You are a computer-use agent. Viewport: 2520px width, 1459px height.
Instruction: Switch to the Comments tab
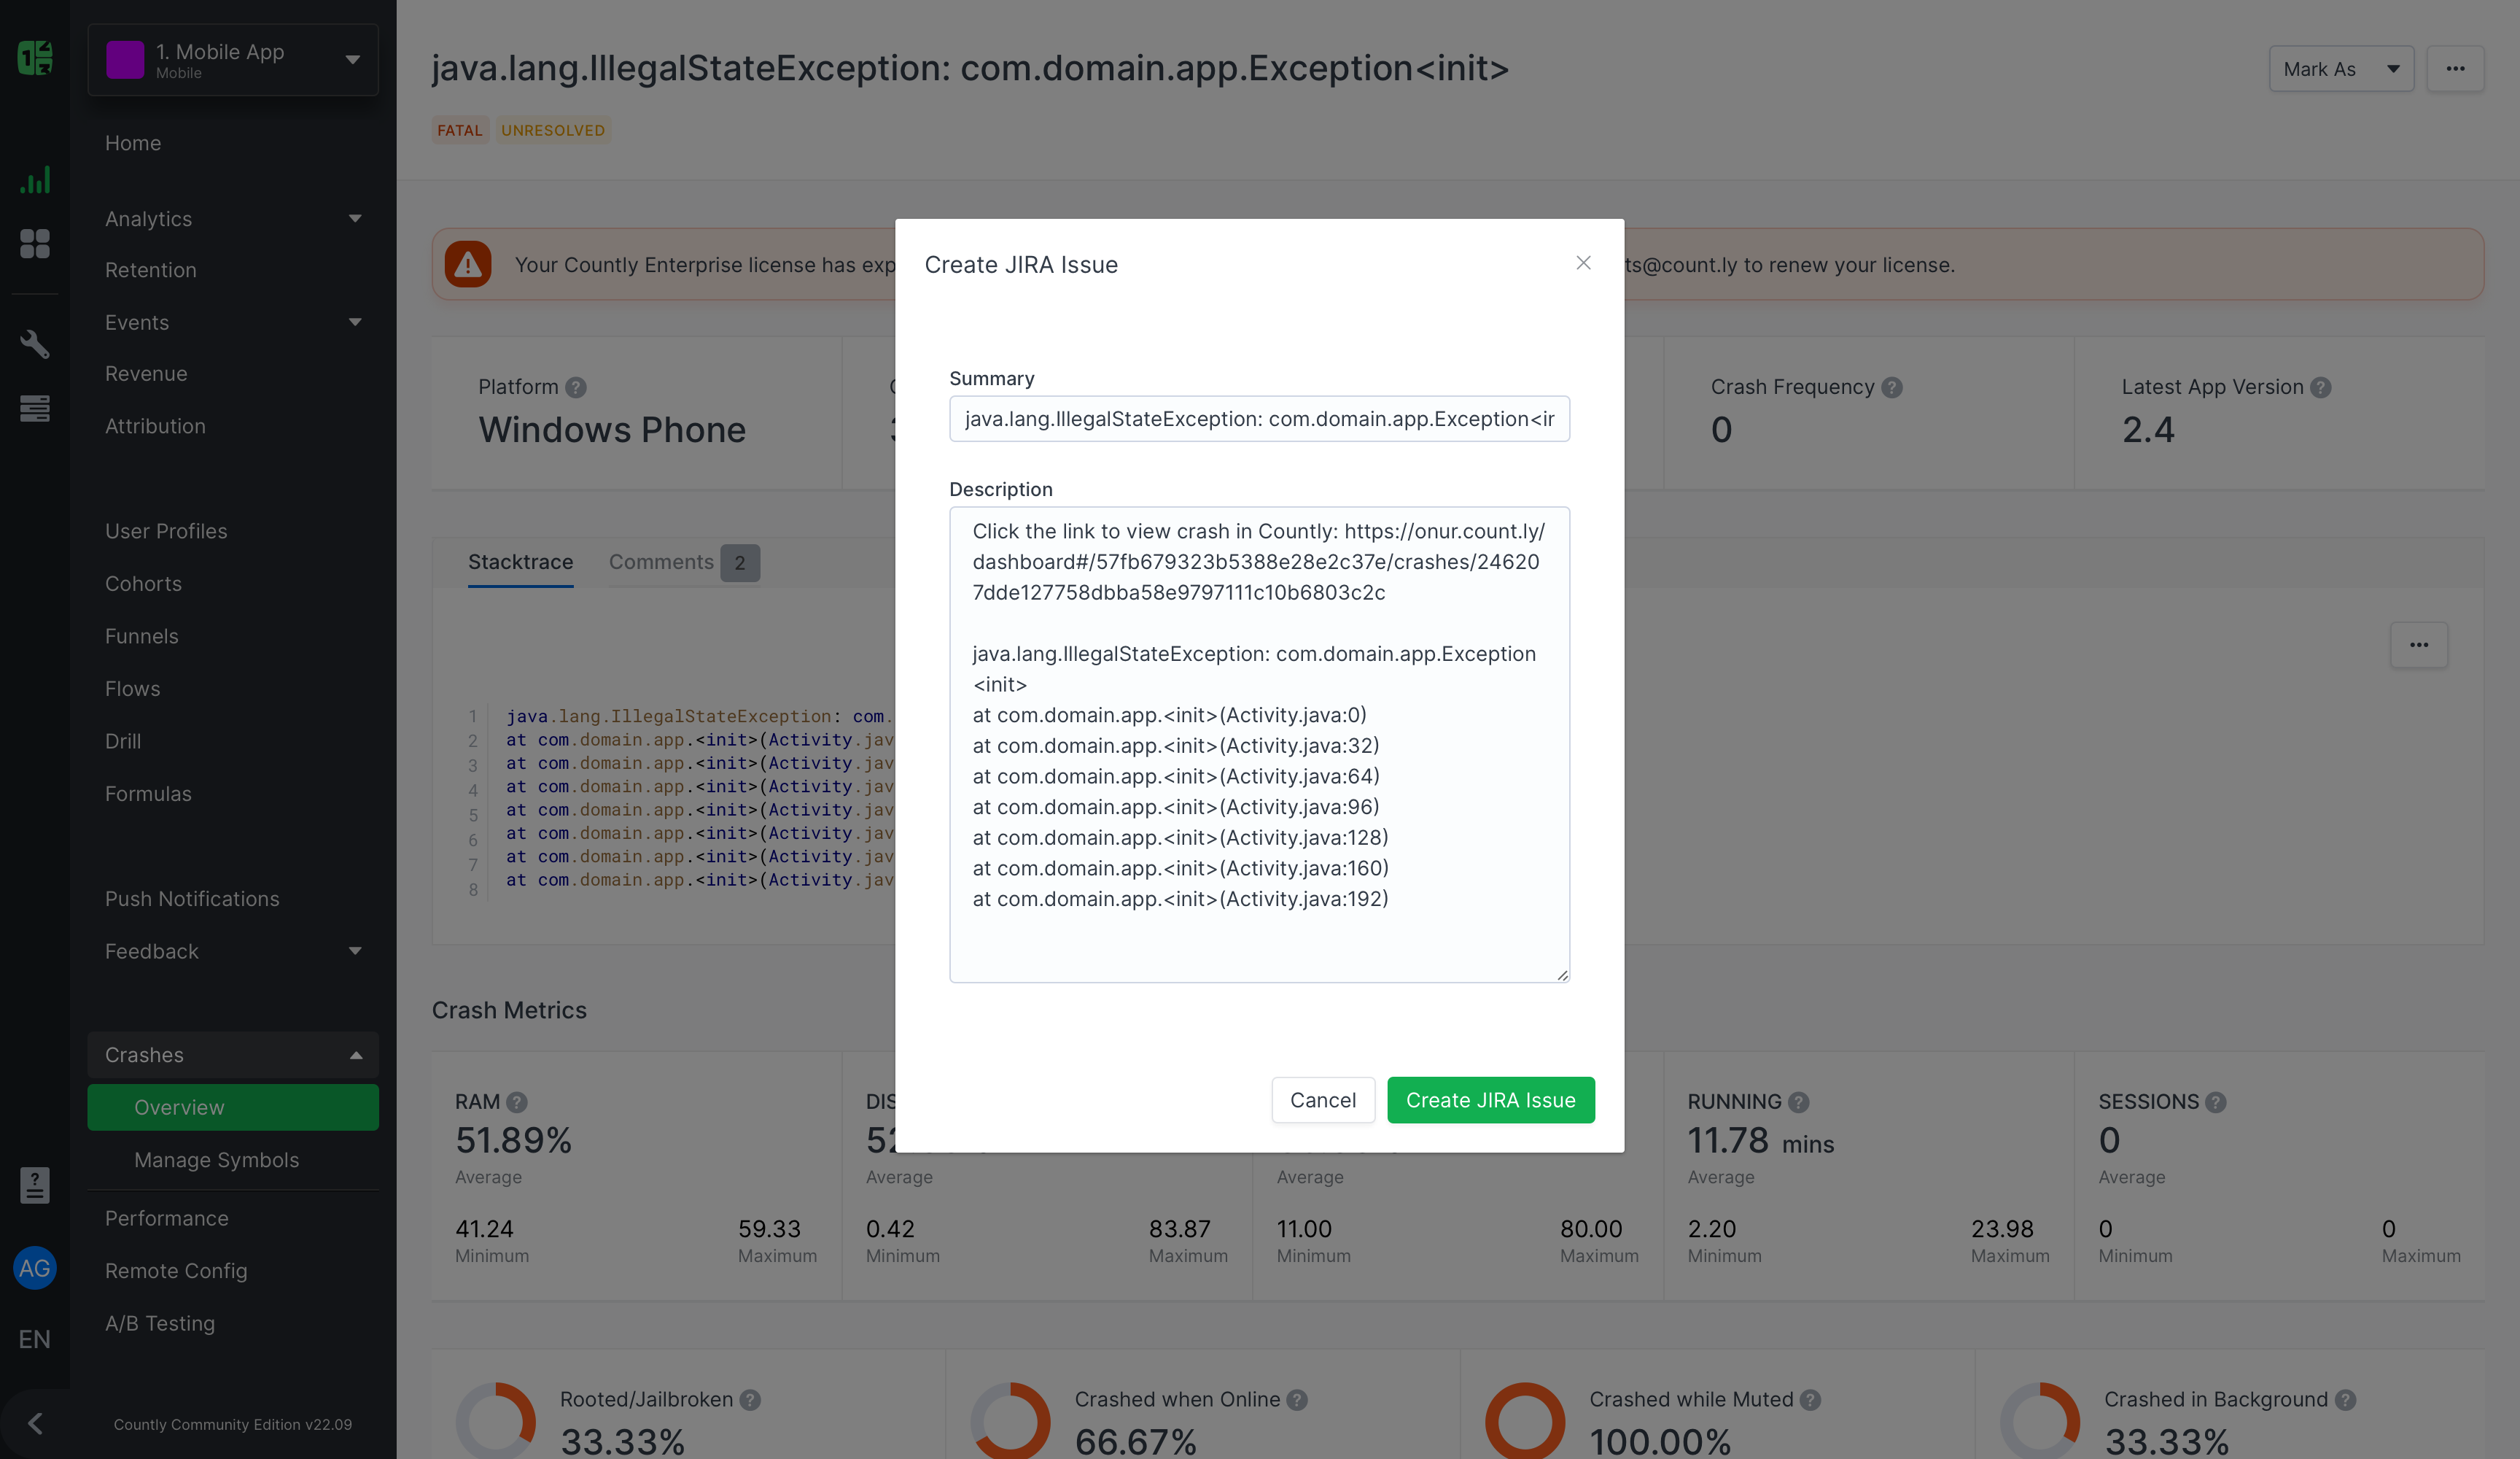[661, 562]
